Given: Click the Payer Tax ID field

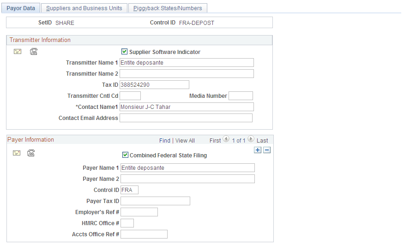Looking at the screenshot, I should click(x=155, y=201).
